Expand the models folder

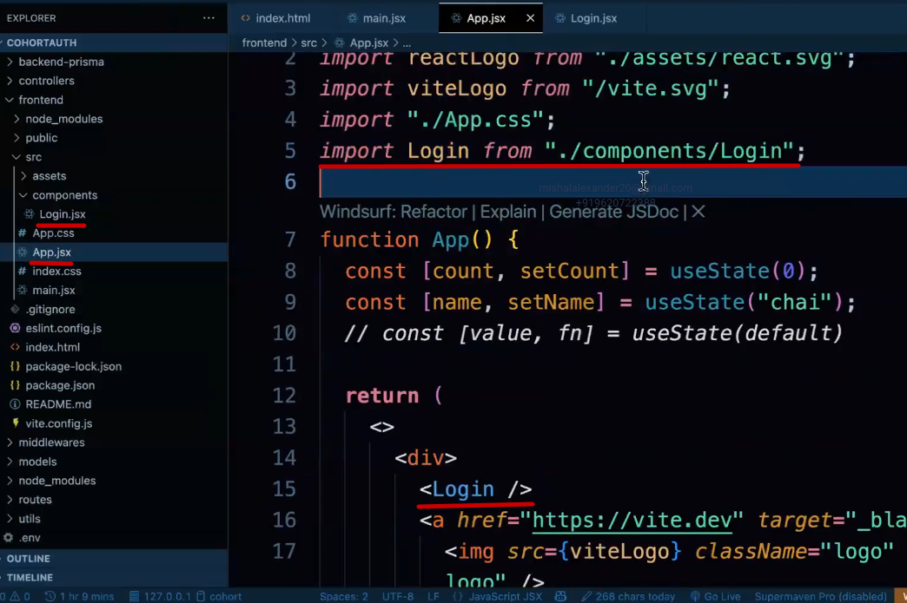(37, 462)
